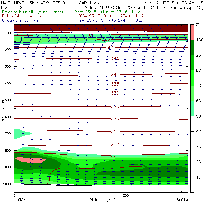This screenshot has width=205, height=205.
Task: Click the 100 value on color bar scale
Action: (200, 40)
